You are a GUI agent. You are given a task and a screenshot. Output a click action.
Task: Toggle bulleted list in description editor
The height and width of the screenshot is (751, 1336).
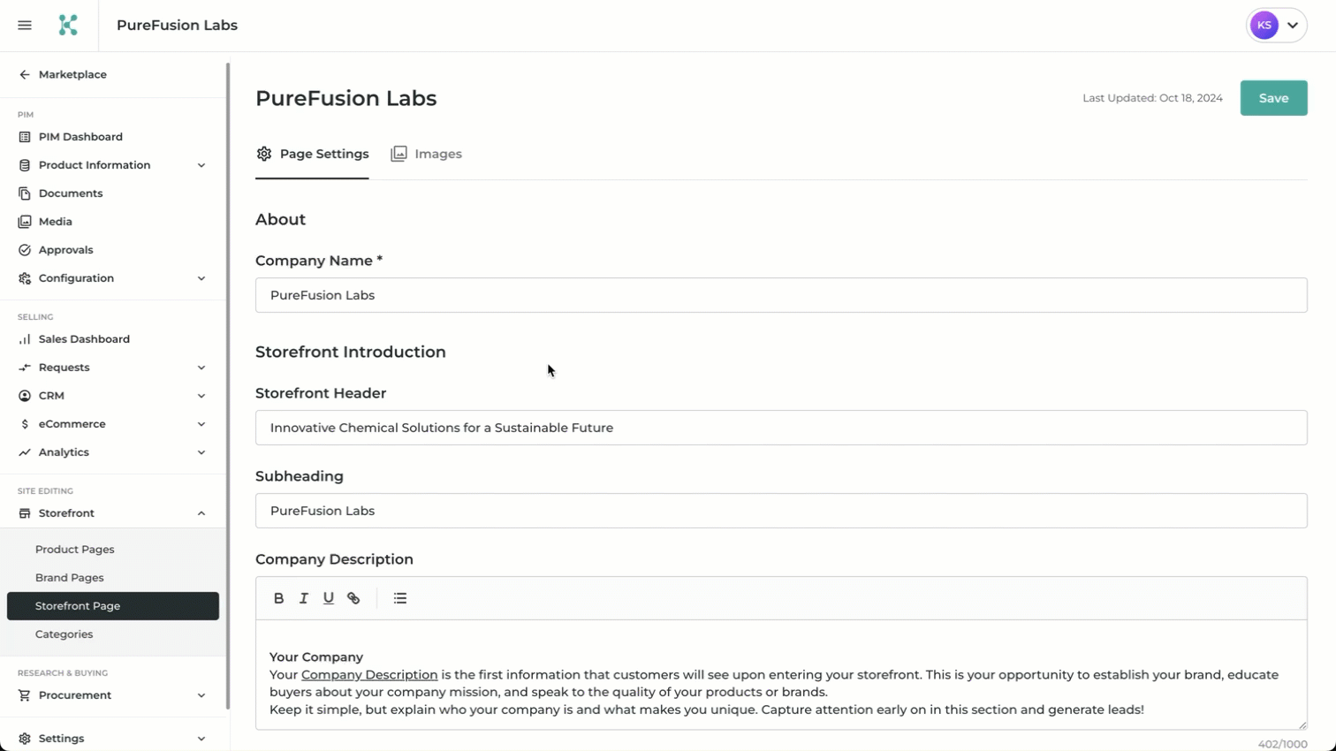click(x=400, y=598)
